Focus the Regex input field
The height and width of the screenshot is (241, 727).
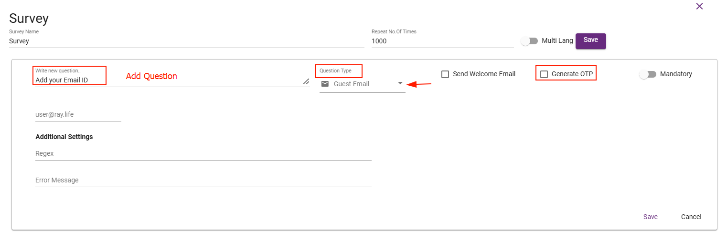pos(203,154)
